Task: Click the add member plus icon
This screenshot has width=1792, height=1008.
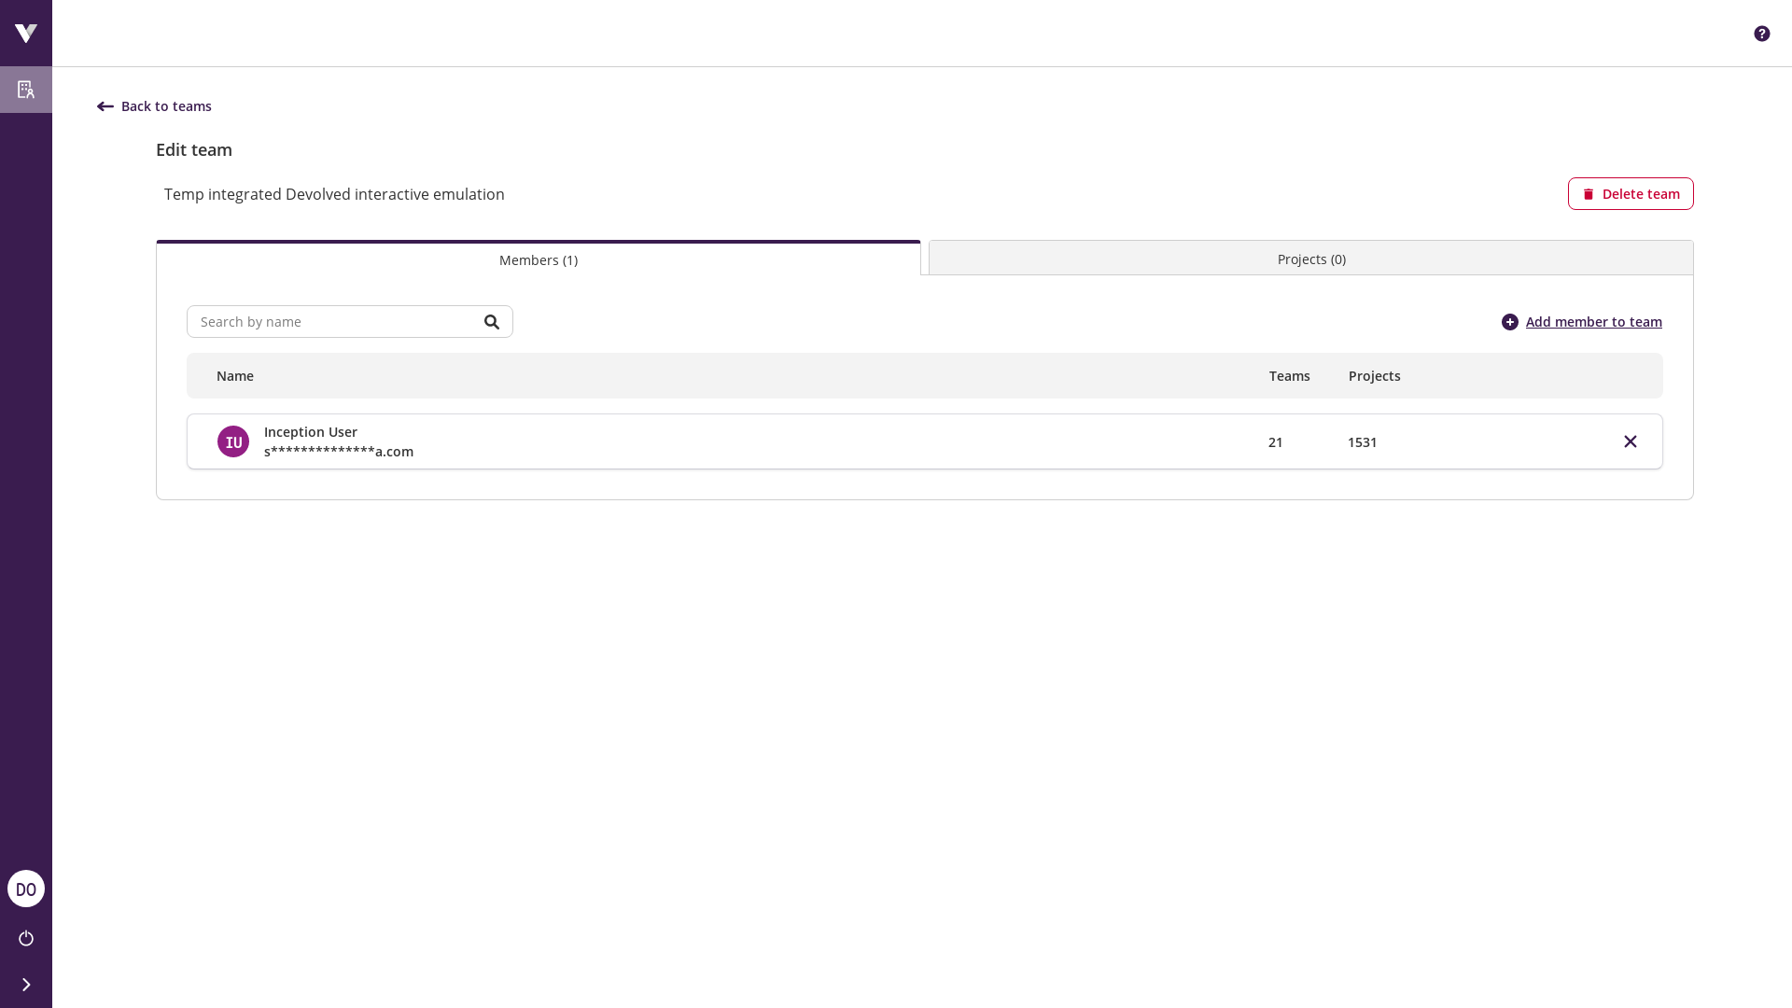Action: click(1510, 321)
